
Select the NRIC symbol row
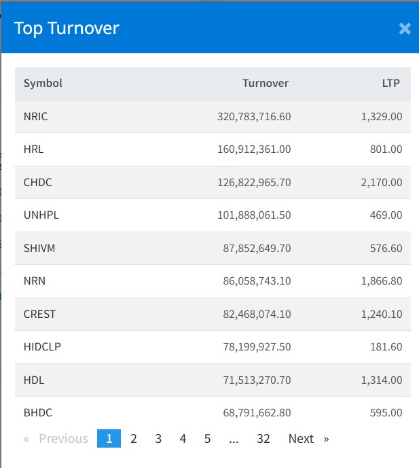click(36, 117)
